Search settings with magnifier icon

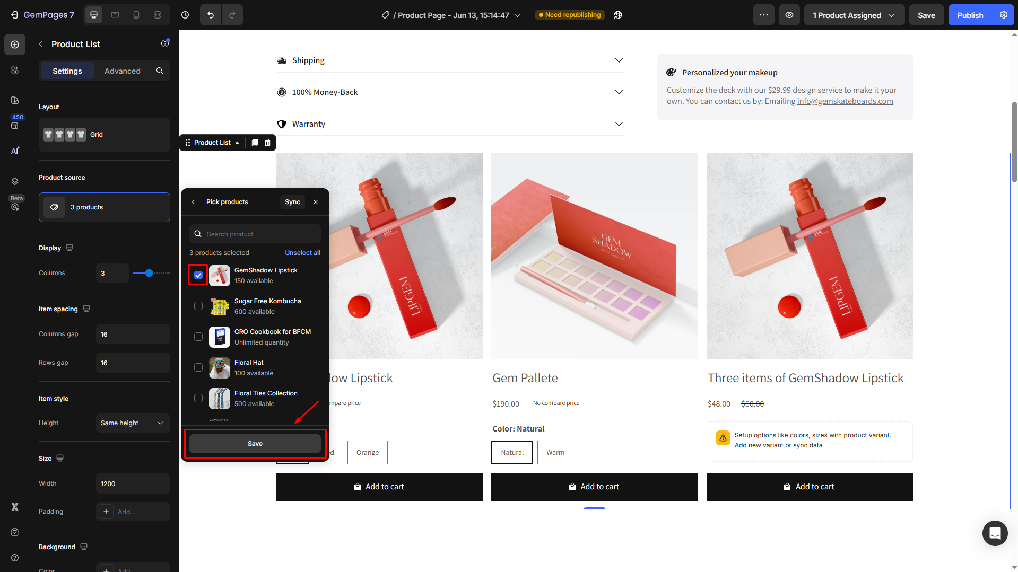160,71
